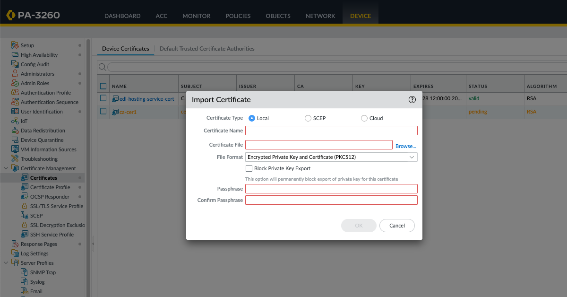This screenshot has width=567, height=297.
Task: Select the Cloud certificate type radio button
Action: click(x=364, y=118)
